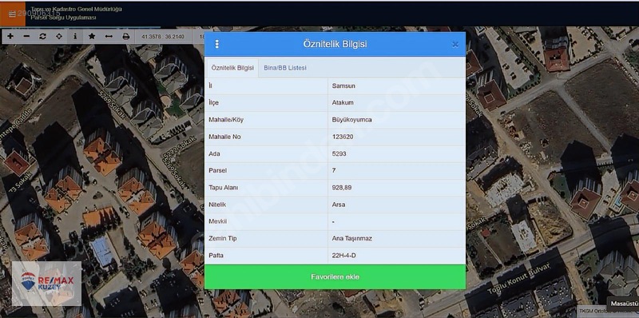Viewport: 639px width, 318px height.
Task: Select the Öznitelik Bilgisi tab
Action: pos(232,68)
